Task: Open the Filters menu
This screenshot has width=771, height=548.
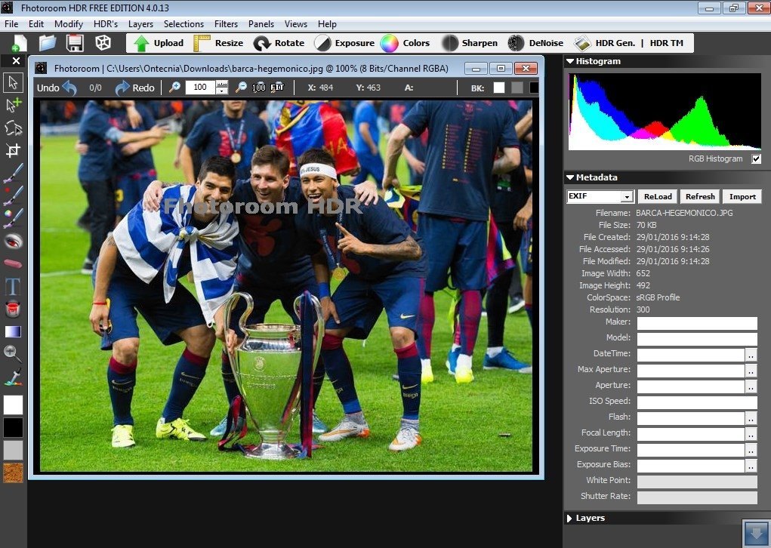Action: click(226, 24)
